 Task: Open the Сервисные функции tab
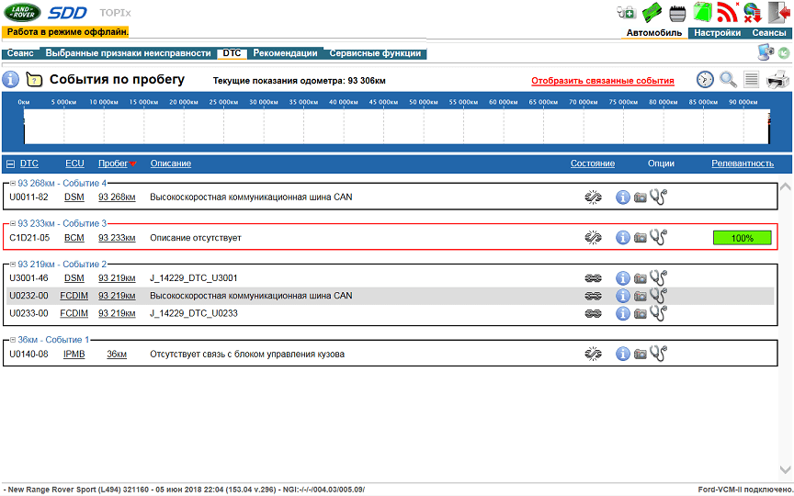click(375, 53)
